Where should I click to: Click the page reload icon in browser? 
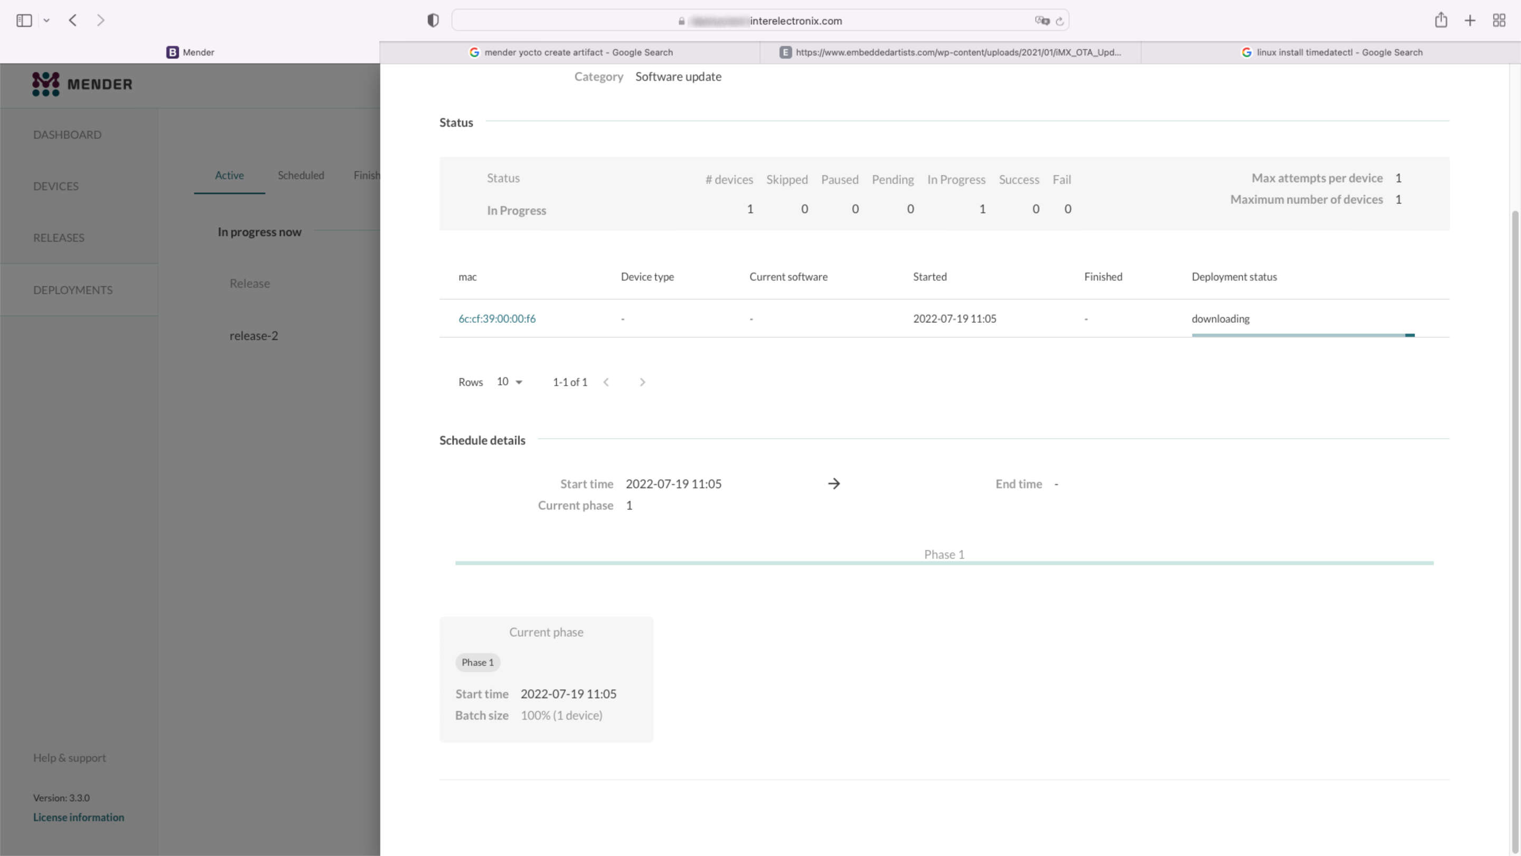(x=1060, y=21)
